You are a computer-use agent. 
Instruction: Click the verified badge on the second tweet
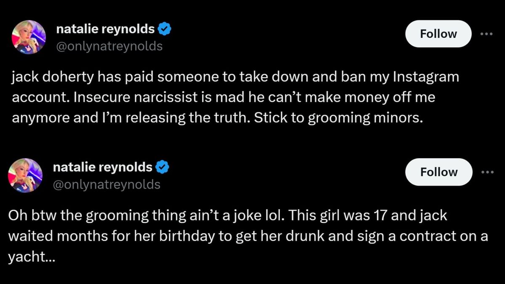(x=162, y=167)
